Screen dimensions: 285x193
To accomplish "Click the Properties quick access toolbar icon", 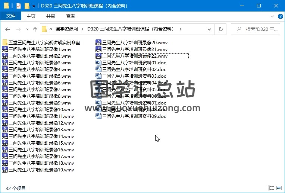I will (x=18, y=6).
